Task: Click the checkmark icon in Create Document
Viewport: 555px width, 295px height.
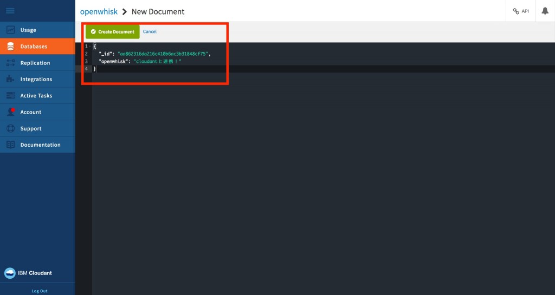Action: (93, 32)
